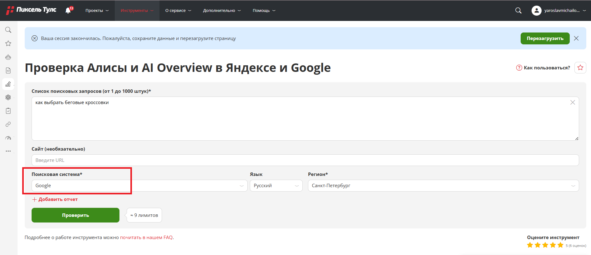Click the sidebar link chain icon
The height and width of the screenshot is (255, 591).
pyautogui.click(x=8, y=124)
